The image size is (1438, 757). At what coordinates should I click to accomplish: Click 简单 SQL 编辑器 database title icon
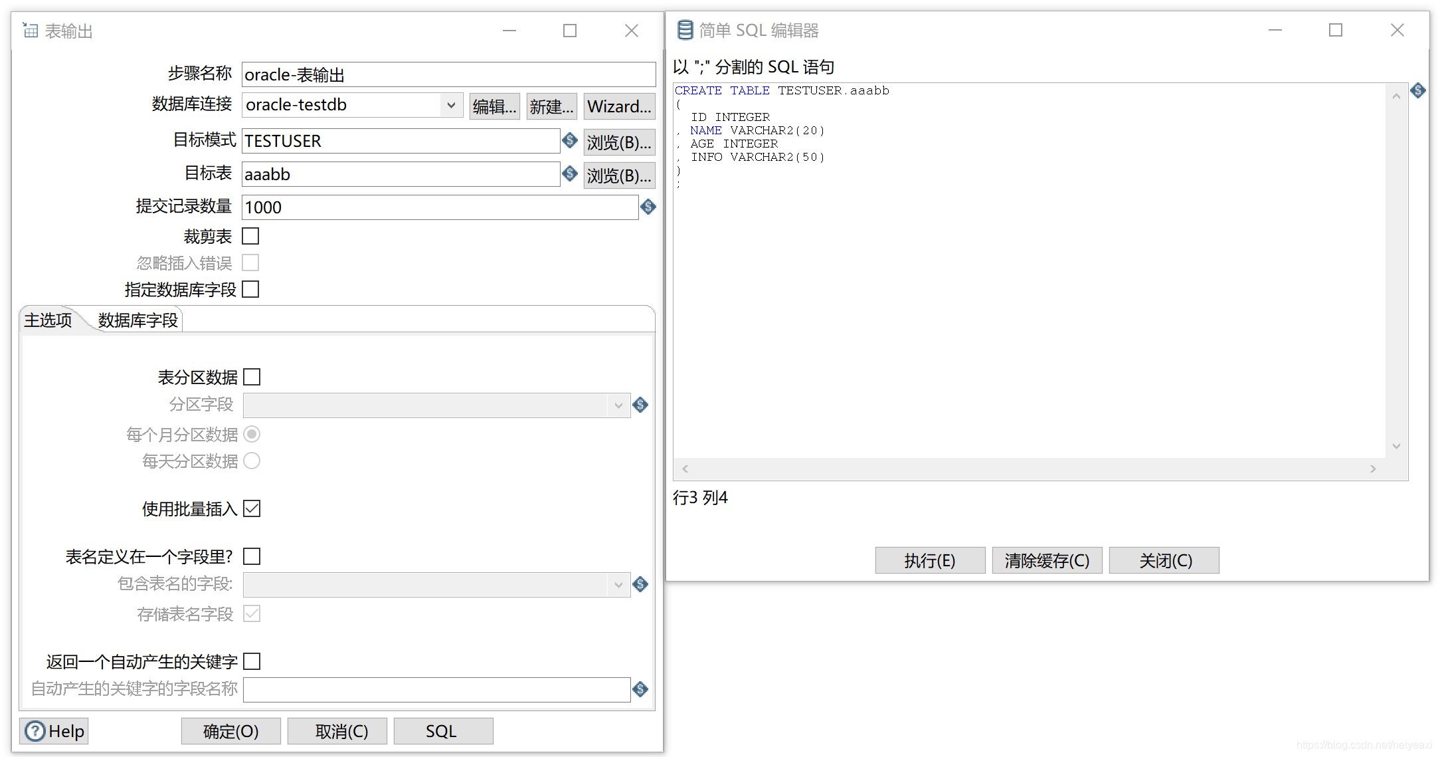point(685,30)
